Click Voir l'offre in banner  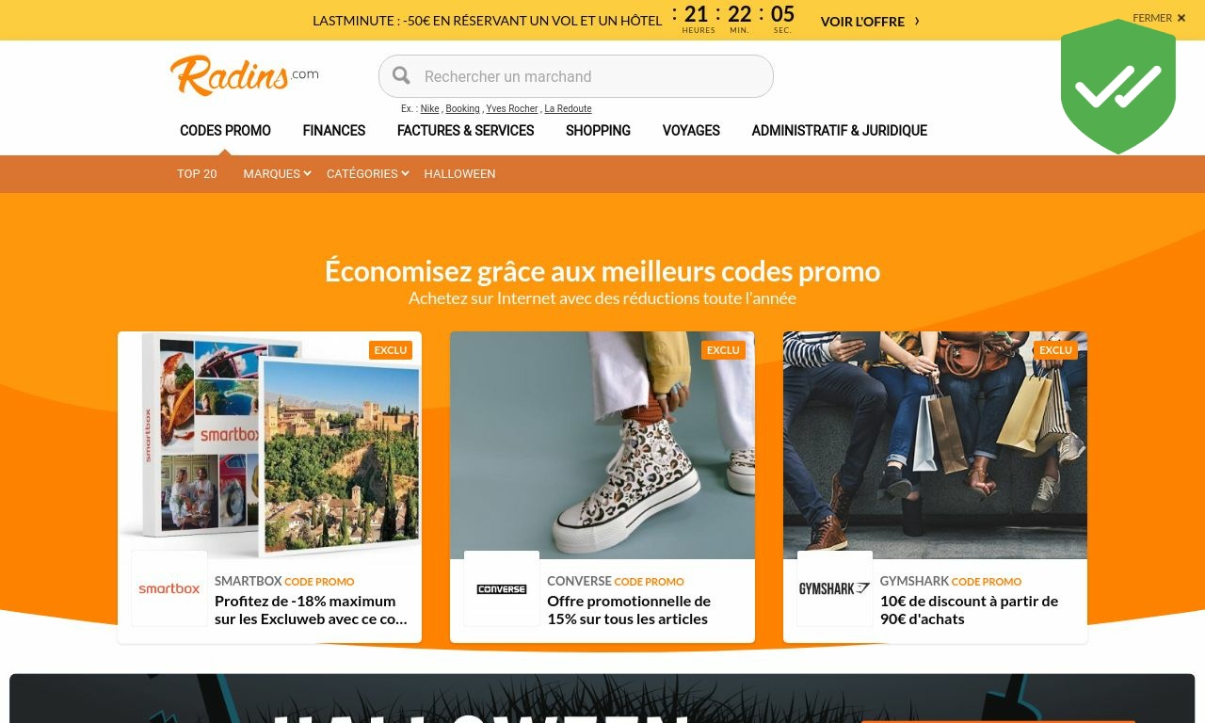[x=862, y=21]
